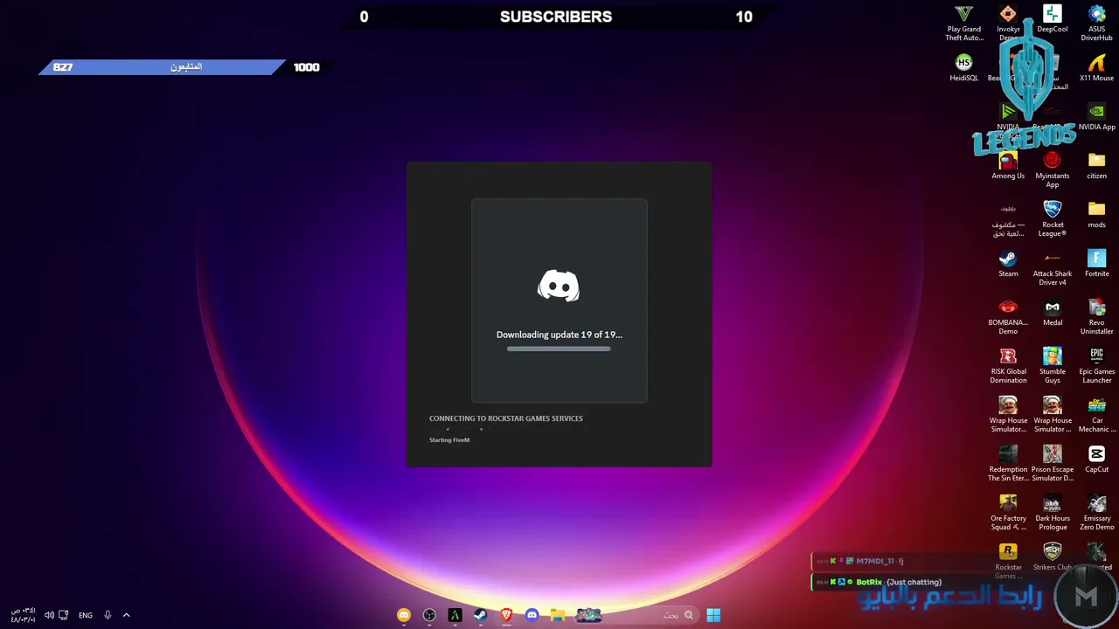This screenshot has height=629, width=1119.
Task: Open Brave browser from the taskbar
Action: [506, 615]
